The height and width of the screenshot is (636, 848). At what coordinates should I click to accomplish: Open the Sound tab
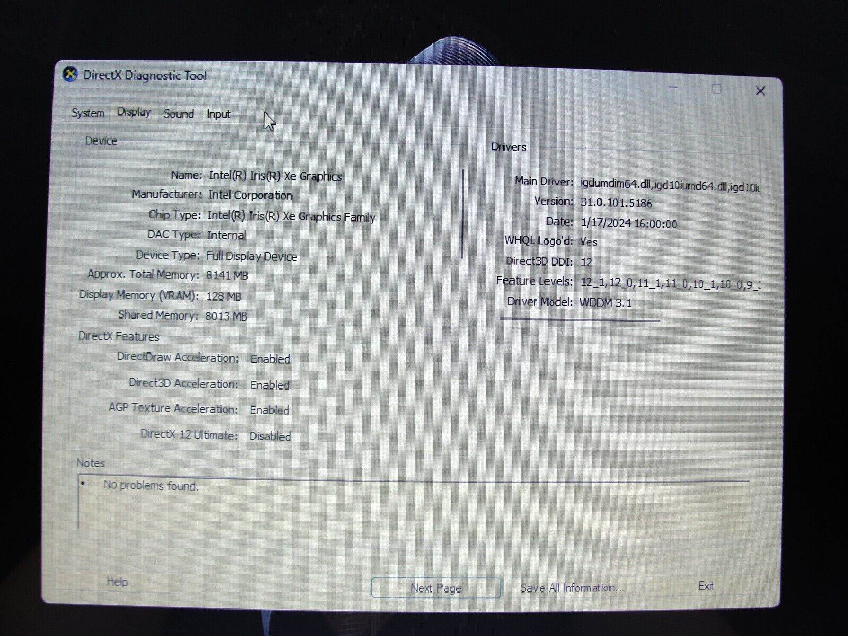(179, 113)
